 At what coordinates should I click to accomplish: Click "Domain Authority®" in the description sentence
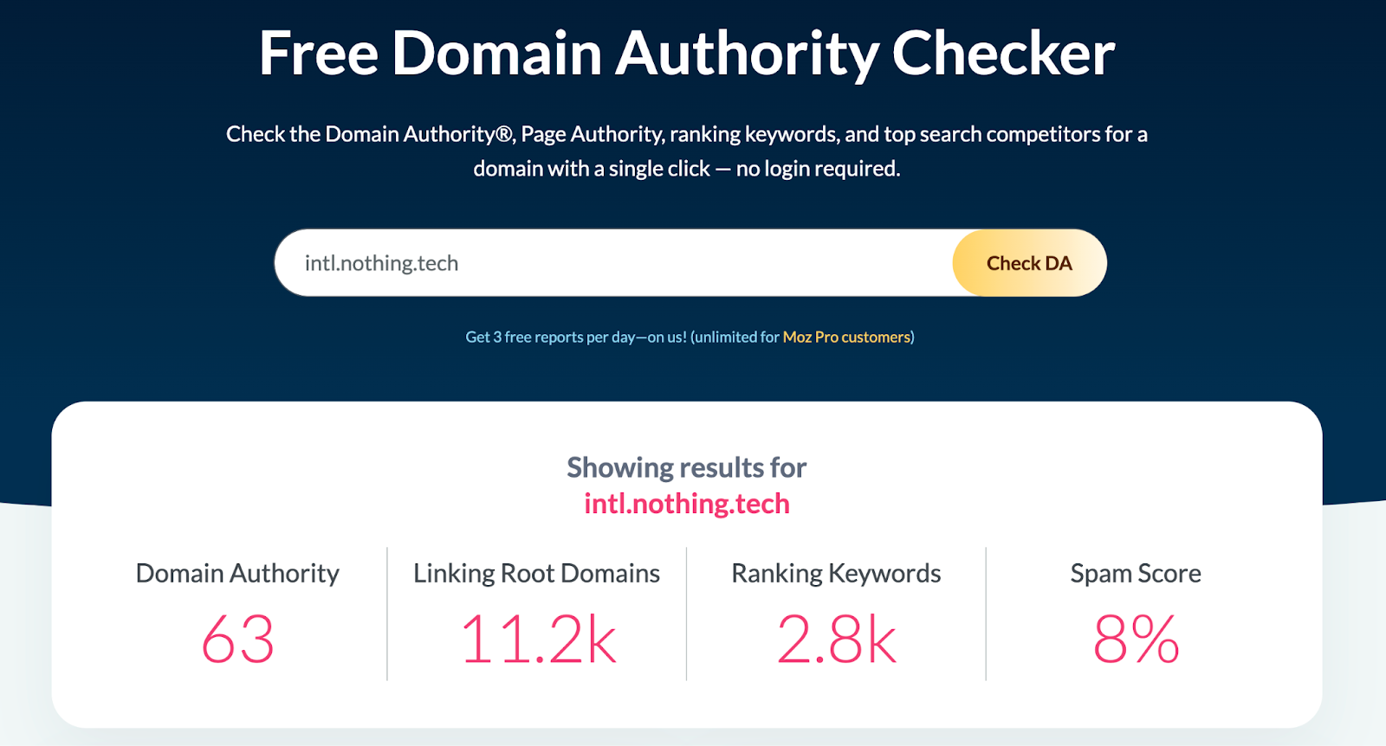419,134
